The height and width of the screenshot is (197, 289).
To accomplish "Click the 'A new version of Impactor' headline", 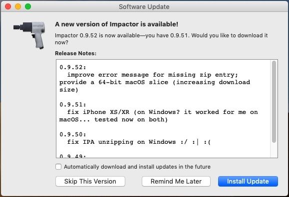I will 116,24.
